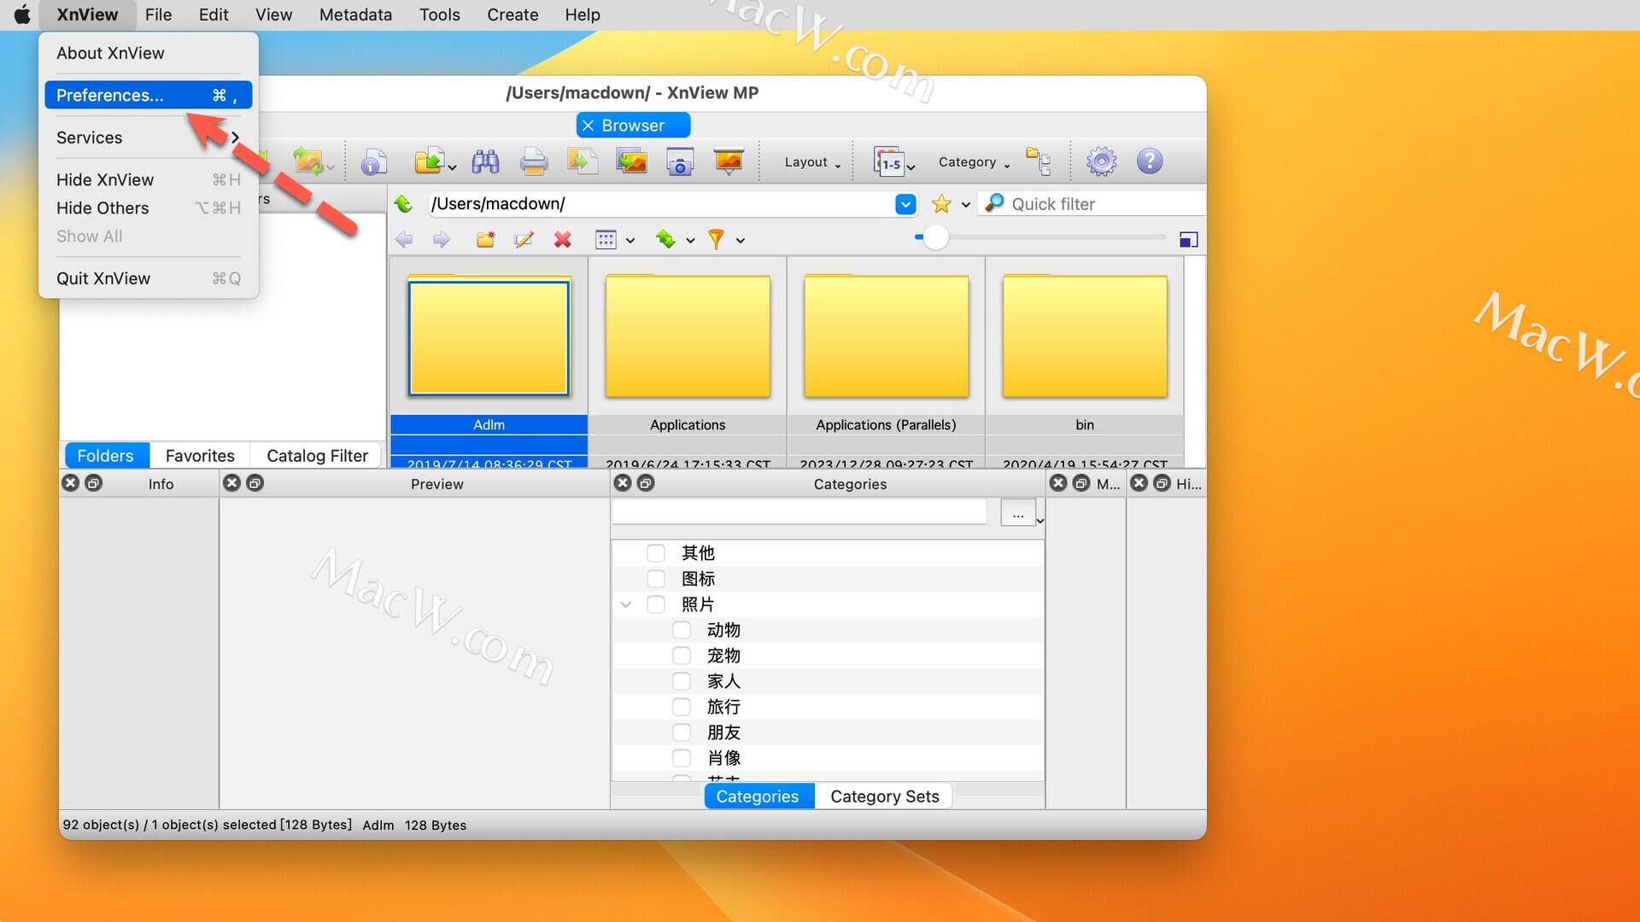The height and width of the screenshot is (922, 1640).
Task: Click the green Sort arrows icon
Action: (x=665, y=240)
